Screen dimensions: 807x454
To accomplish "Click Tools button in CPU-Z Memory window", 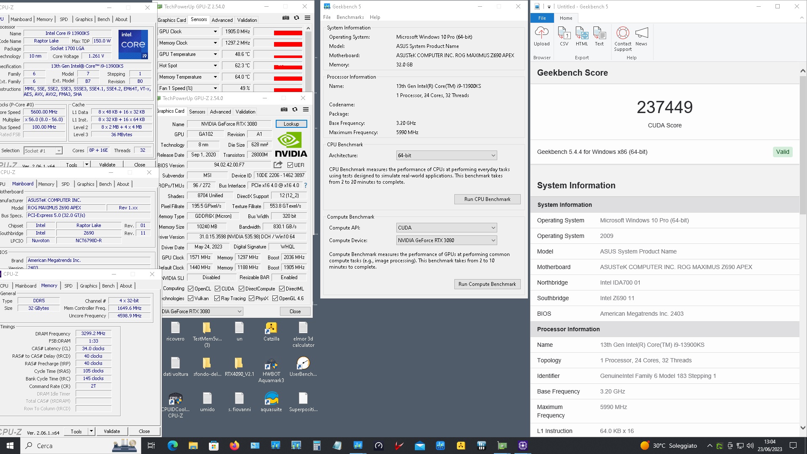I will (76, 431).
